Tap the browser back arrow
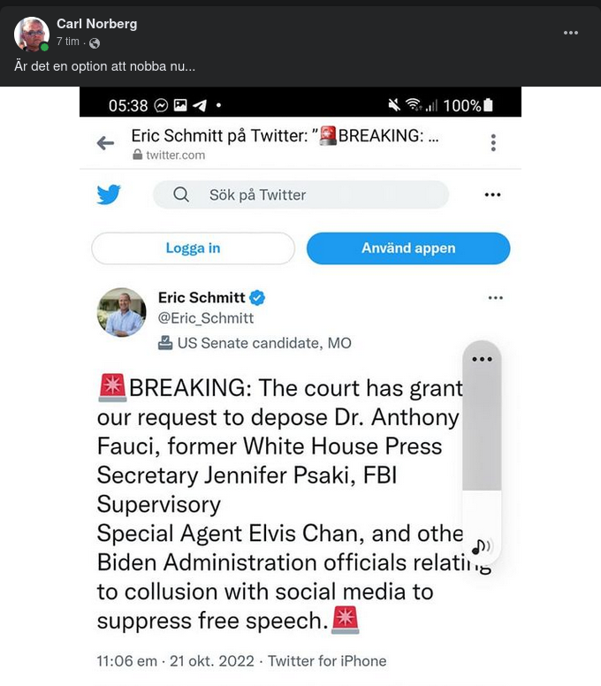 pyautogui.click(x=105, y=143)
